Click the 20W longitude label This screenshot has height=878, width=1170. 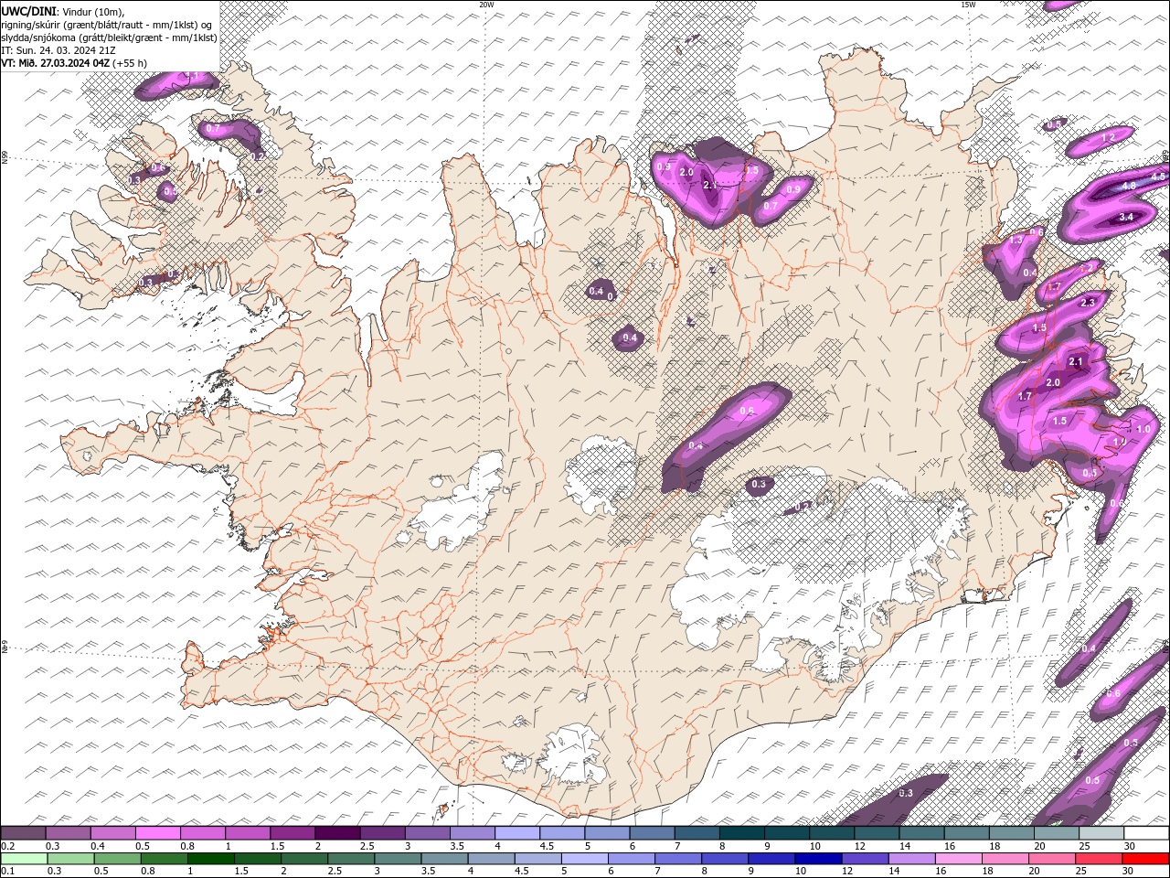pyautogui.click(x=486, y=5)
